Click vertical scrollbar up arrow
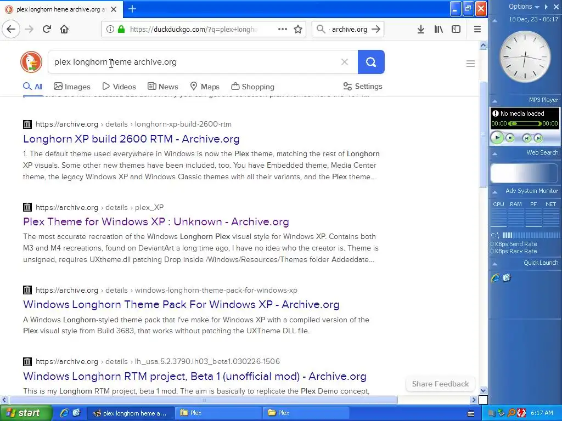This screenshot has height=421, width=562. [x=483, y=45]
